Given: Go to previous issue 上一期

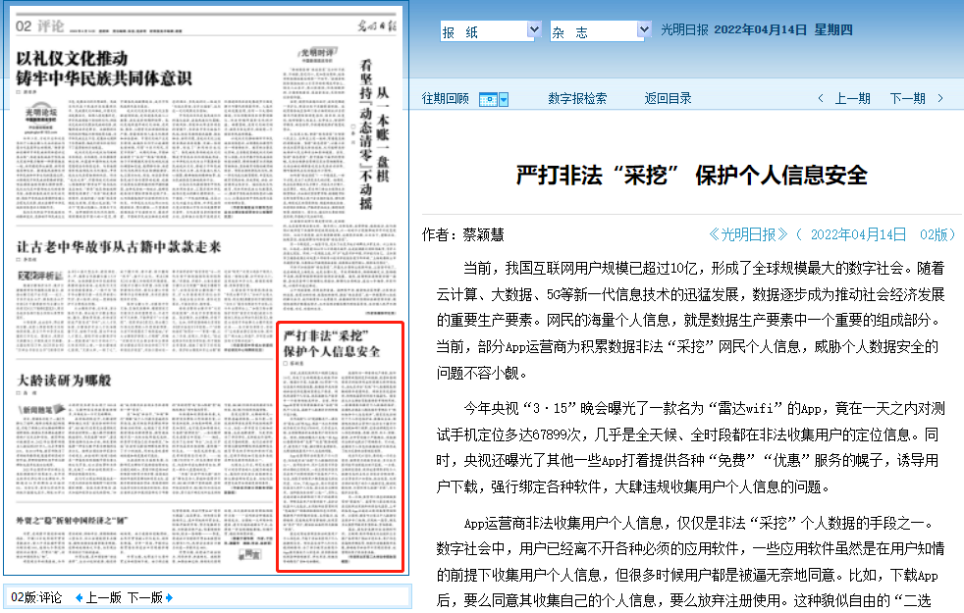Looking at the screenshot, I should 852,98.
